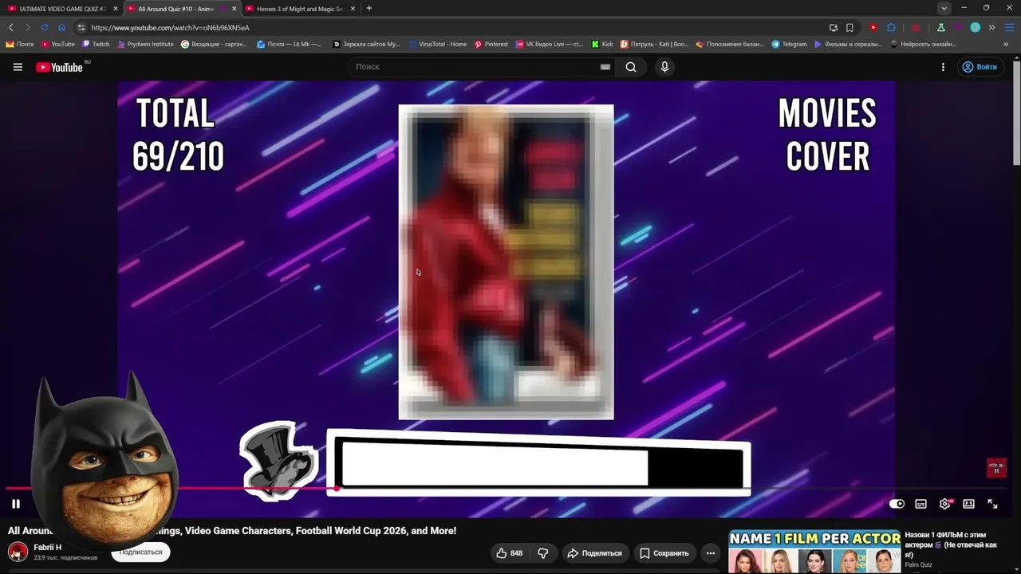Open the VirusTotal - Home bookmark

(x=437, y=45)
